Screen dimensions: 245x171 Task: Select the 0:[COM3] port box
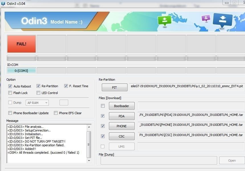click(21, 70)
